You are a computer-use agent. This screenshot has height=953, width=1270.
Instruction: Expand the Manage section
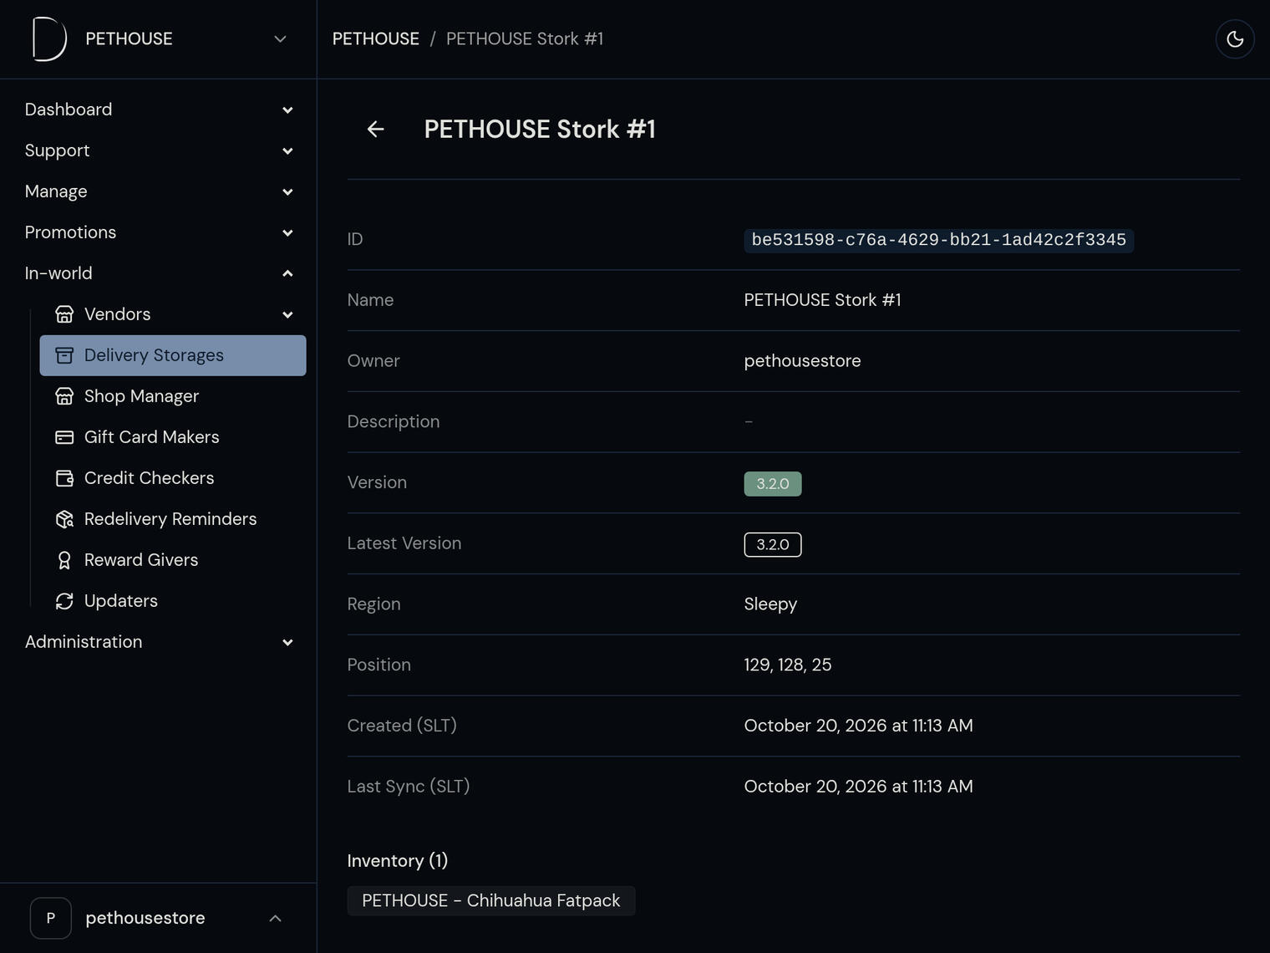point(159,191)
